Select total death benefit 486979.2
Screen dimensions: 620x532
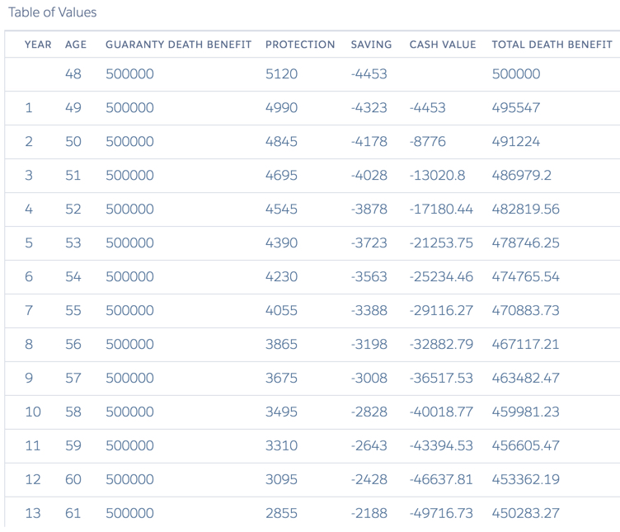tap(522, 175)
